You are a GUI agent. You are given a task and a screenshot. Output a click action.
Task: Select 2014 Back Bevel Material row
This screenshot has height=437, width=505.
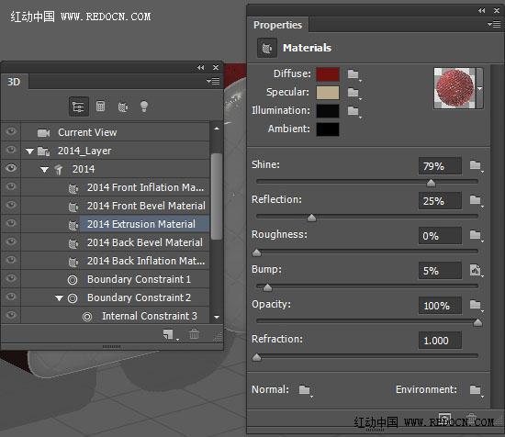[x=116, y=242]
